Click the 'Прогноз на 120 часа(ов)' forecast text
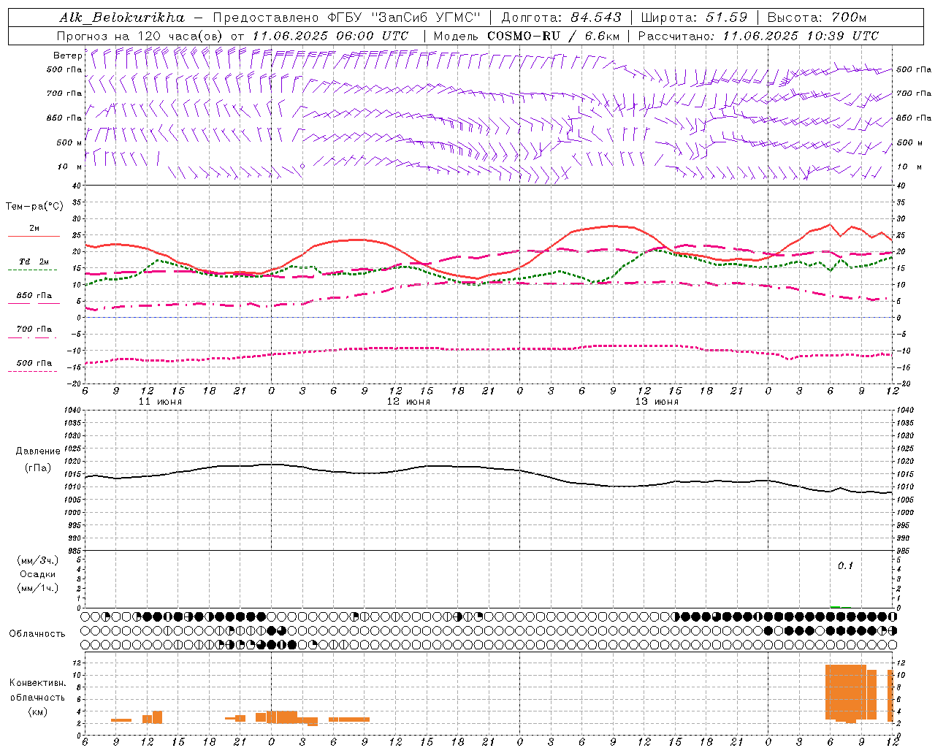The width and height of the screenshot is (935, 748). 141,36
